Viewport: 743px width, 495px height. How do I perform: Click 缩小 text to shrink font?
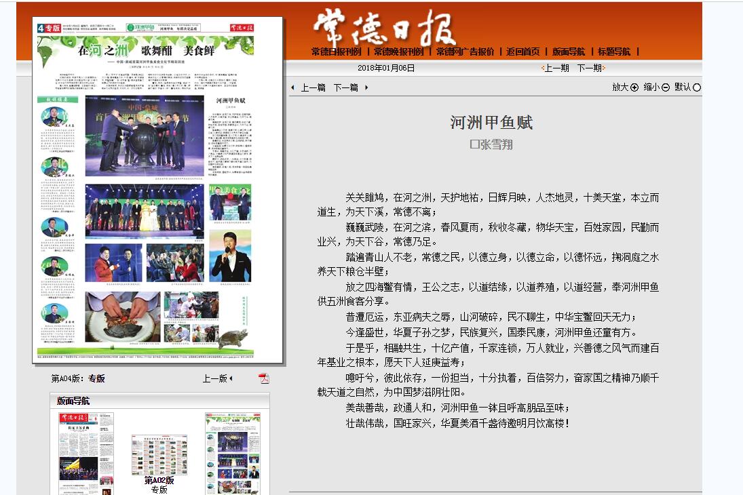651,87
